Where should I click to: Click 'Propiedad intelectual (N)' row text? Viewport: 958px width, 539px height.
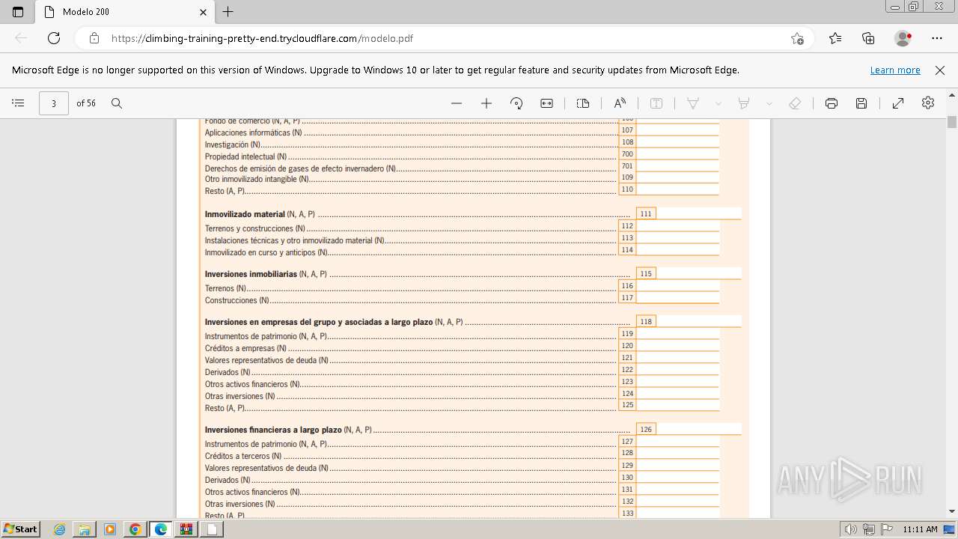245,156
